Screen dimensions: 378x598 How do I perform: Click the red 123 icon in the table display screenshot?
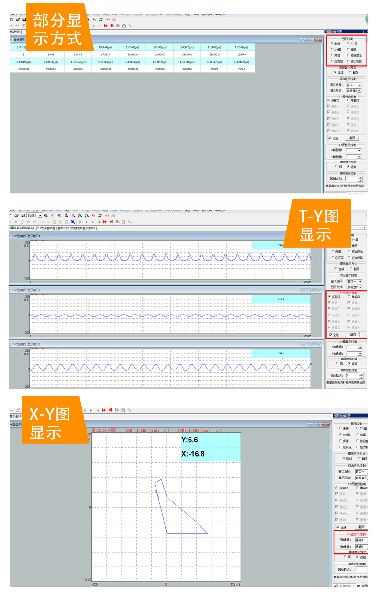tap(107, 20)
